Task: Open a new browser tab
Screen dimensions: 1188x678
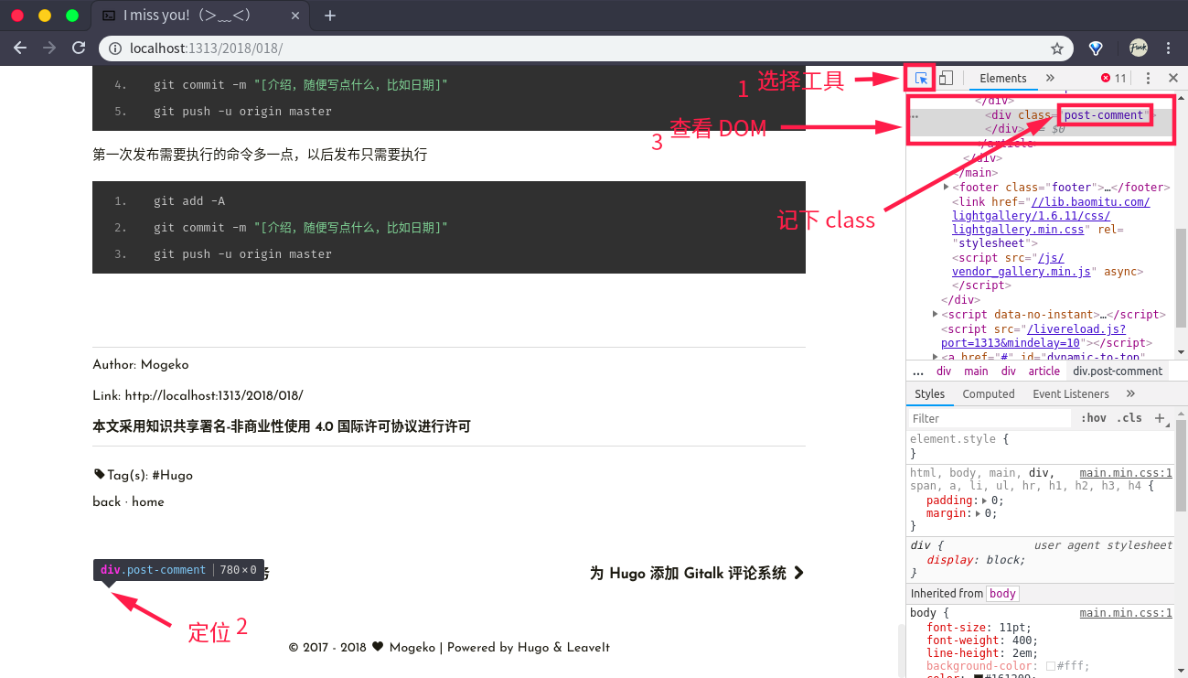Action: click(330, 16)
